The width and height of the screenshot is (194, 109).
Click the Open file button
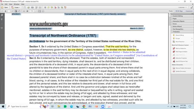point(5,8)
